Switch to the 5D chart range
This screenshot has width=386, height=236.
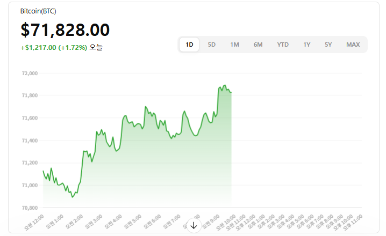click(212, 45)
